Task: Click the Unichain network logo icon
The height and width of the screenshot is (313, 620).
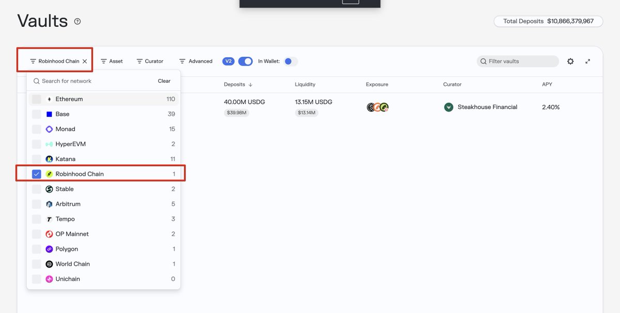Action: point(49,279)
